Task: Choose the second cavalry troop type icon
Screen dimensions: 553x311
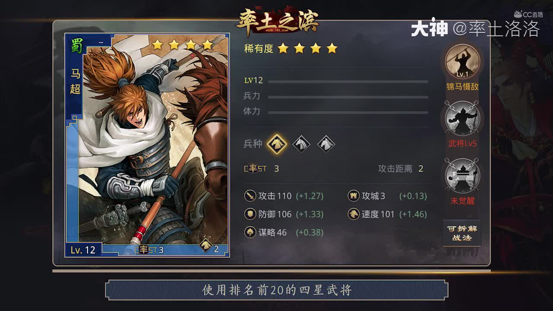Action: [302, 144]
